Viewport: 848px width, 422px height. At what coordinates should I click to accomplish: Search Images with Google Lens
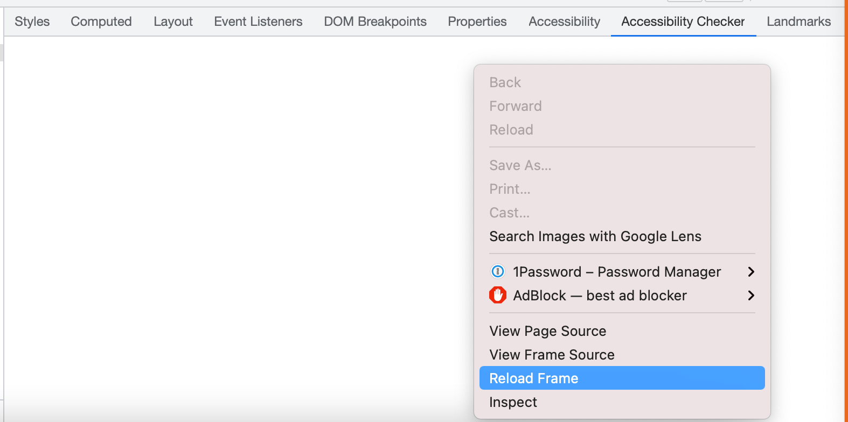pyautogui.click(x=595, y=236)
